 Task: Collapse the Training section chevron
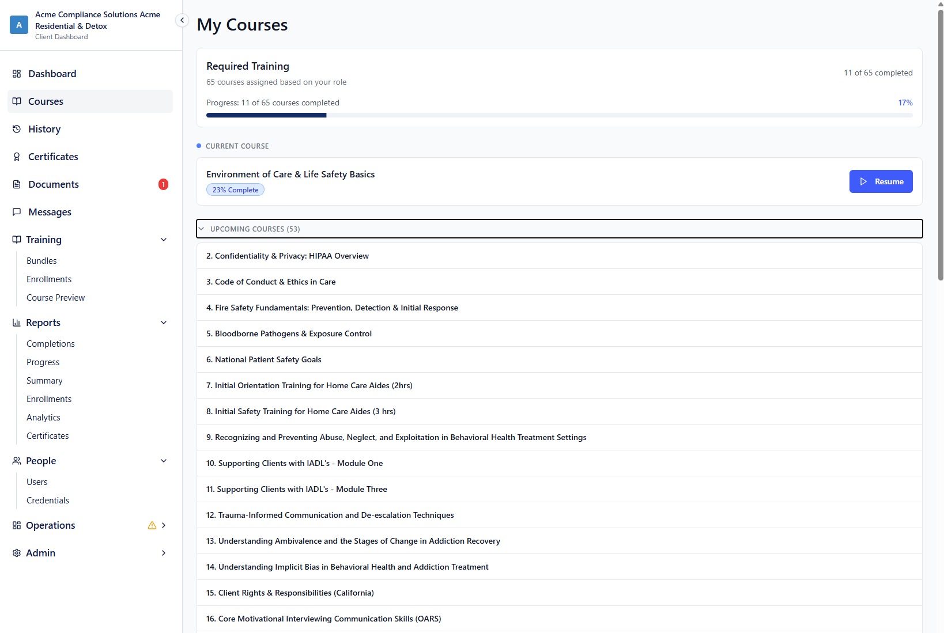tap(164, 240)
